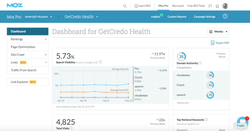Click the Export PDF download icon
Image resolution: width=250 pixels, height=131 pixels.
(x=213, y=43)
